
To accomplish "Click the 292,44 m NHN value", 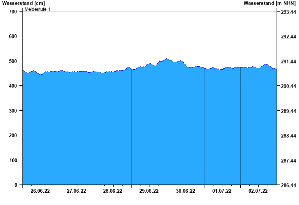I will point(289,37).
